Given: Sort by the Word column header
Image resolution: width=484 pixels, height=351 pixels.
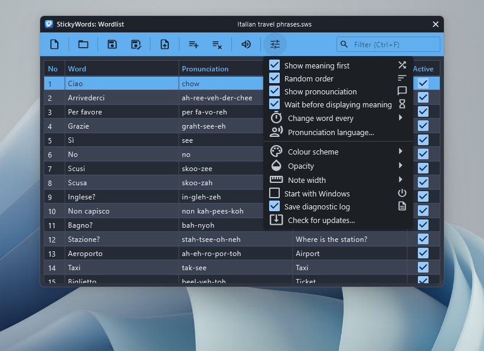Looking at the screenshot, I should (x=122, y=68).
